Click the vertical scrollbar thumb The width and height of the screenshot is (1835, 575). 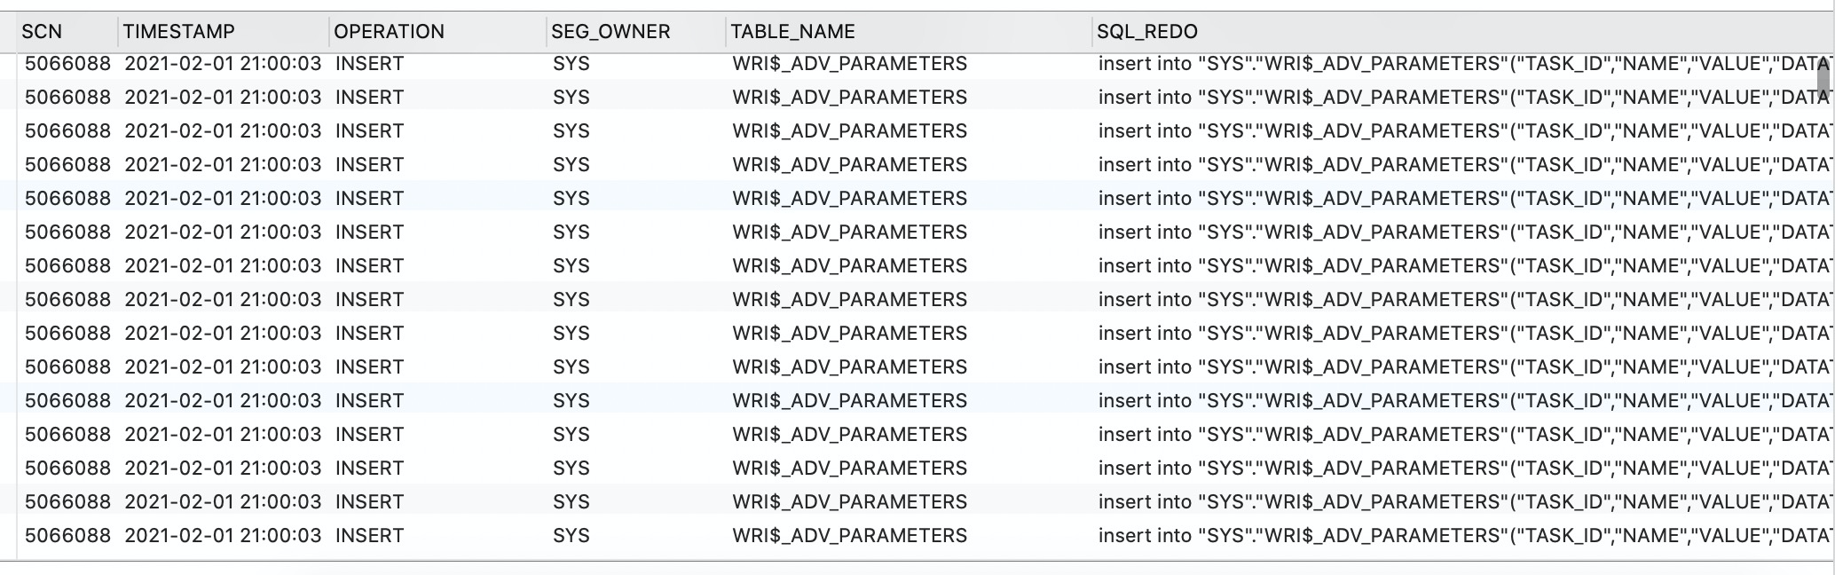point(1823,80)
